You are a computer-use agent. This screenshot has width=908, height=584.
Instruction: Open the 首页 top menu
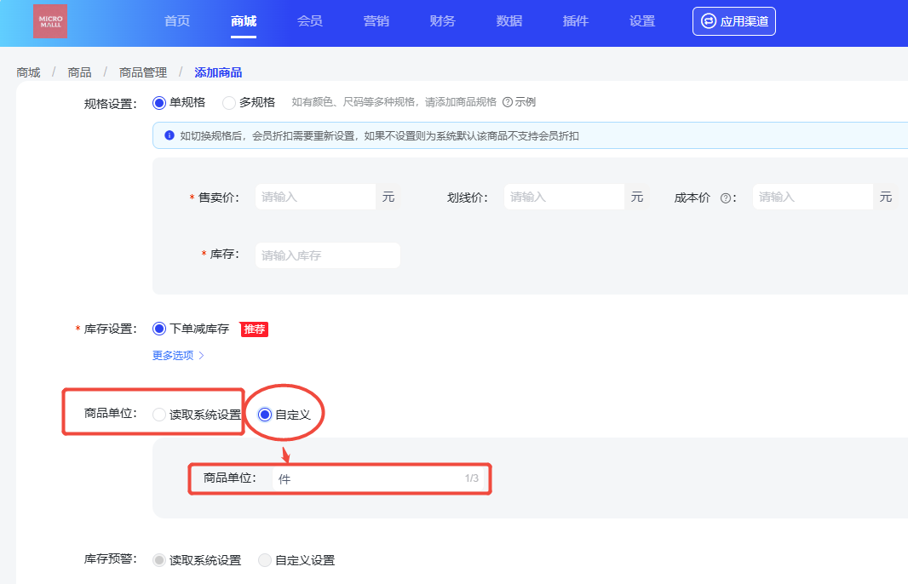(x=177, y=21)
